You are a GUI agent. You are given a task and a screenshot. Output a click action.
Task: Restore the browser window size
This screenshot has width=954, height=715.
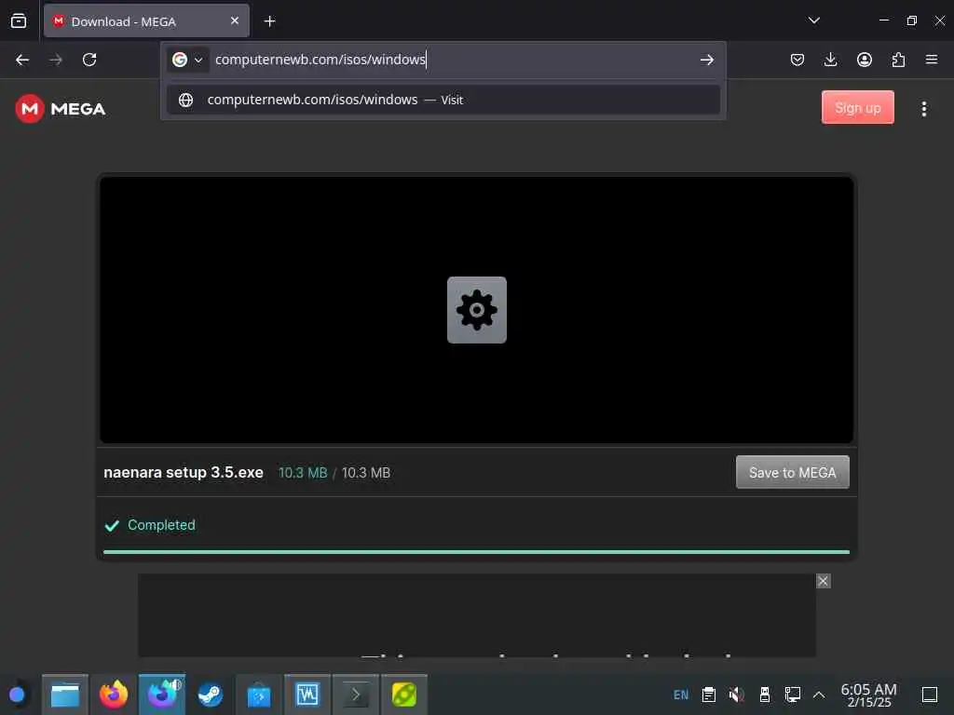pyautogui.click(x=911, y=20)
